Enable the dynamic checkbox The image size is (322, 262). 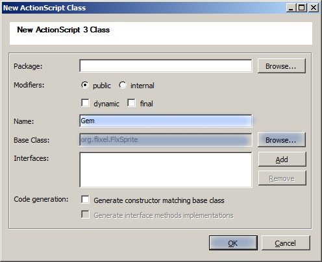(85, 103)
